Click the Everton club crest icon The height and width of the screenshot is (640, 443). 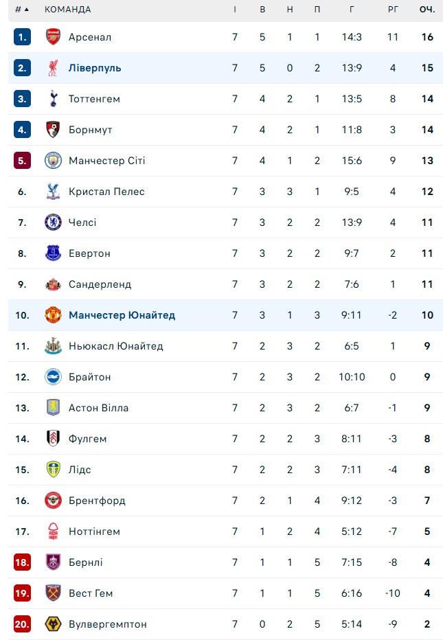(53, 253)
